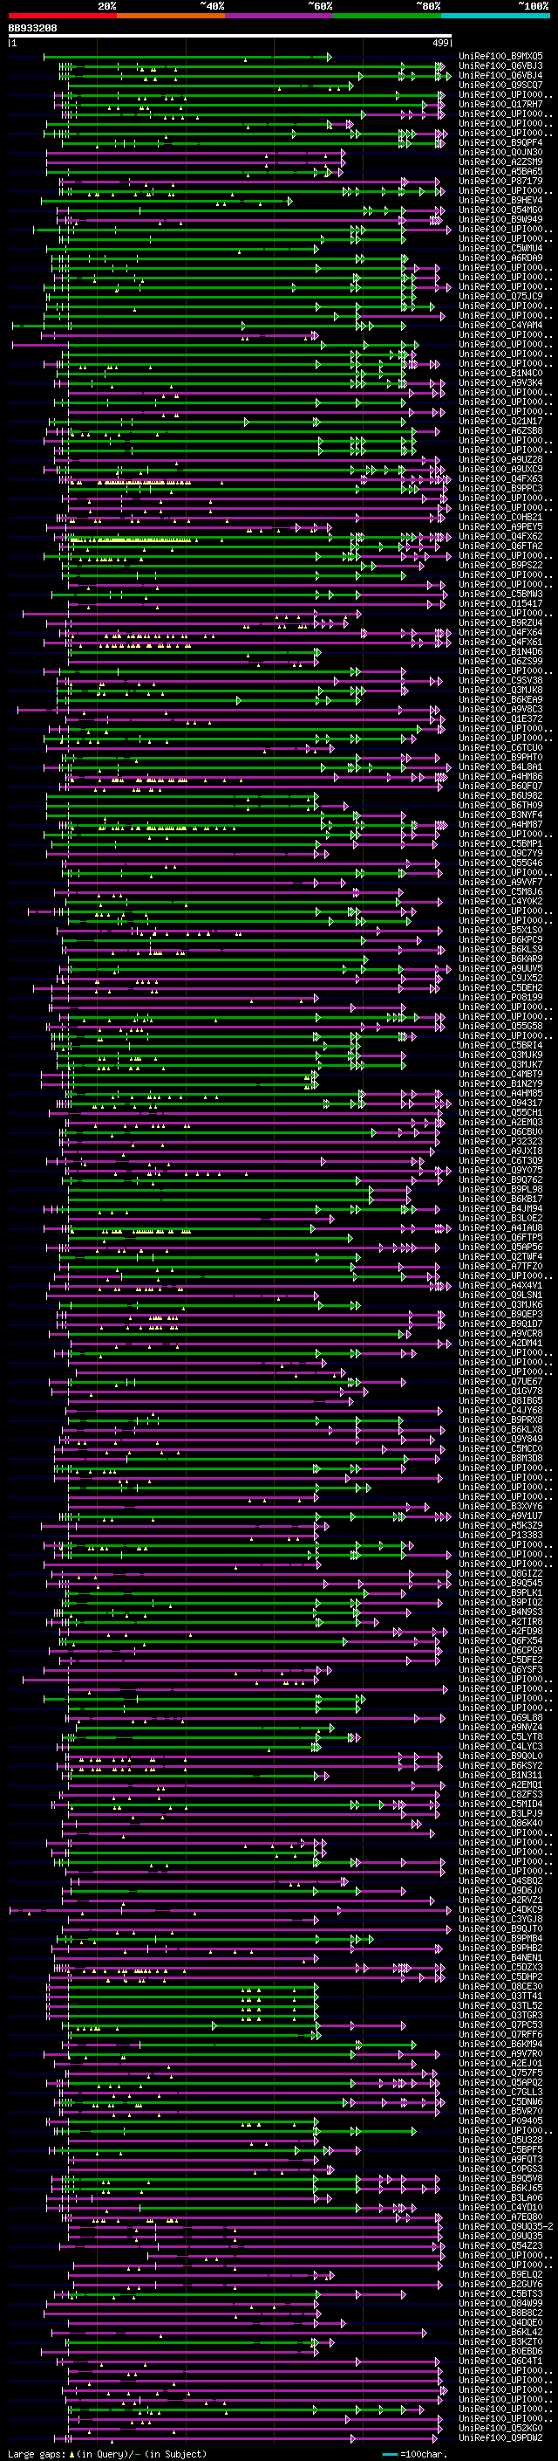This screenshot has height=2461, width=558.
Task: Open hit UniRef100_Q6ZS99
Action: [x=500, y=661]
